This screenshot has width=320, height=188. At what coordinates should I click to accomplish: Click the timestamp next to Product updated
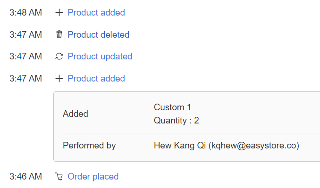(x=25, y=57)
